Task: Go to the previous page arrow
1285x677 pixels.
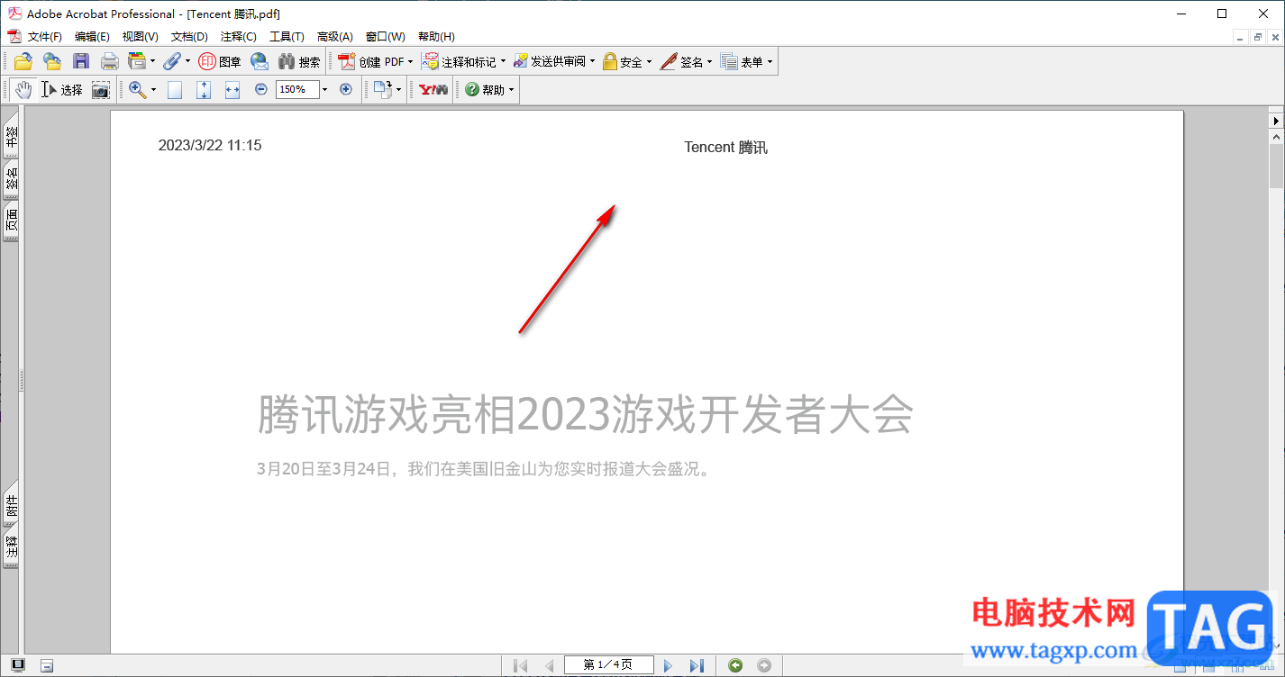Action: (549, 665)
